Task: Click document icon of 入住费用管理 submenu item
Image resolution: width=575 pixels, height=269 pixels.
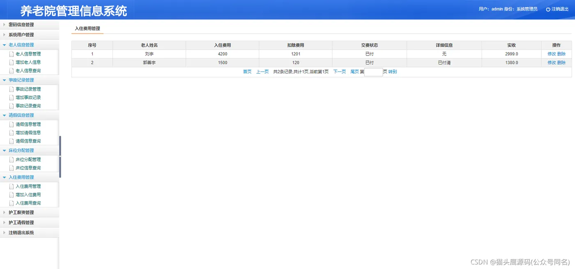Action: tap(11, 186)
